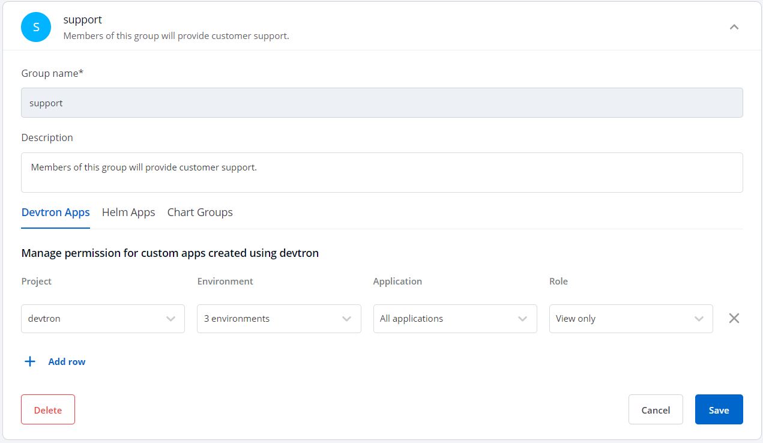Screen dimensions: 763x443
Task: Switch to the Chart Groups tab
Action: pyautogui.click(x=200, y=212)
